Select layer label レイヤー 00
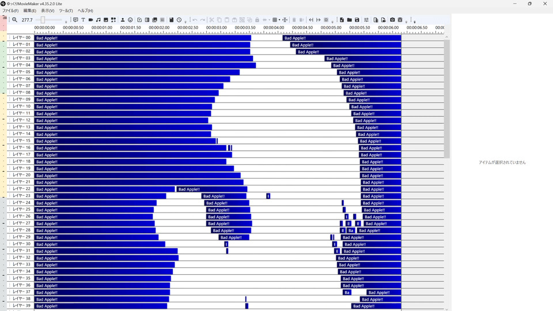 coord(21,37)
